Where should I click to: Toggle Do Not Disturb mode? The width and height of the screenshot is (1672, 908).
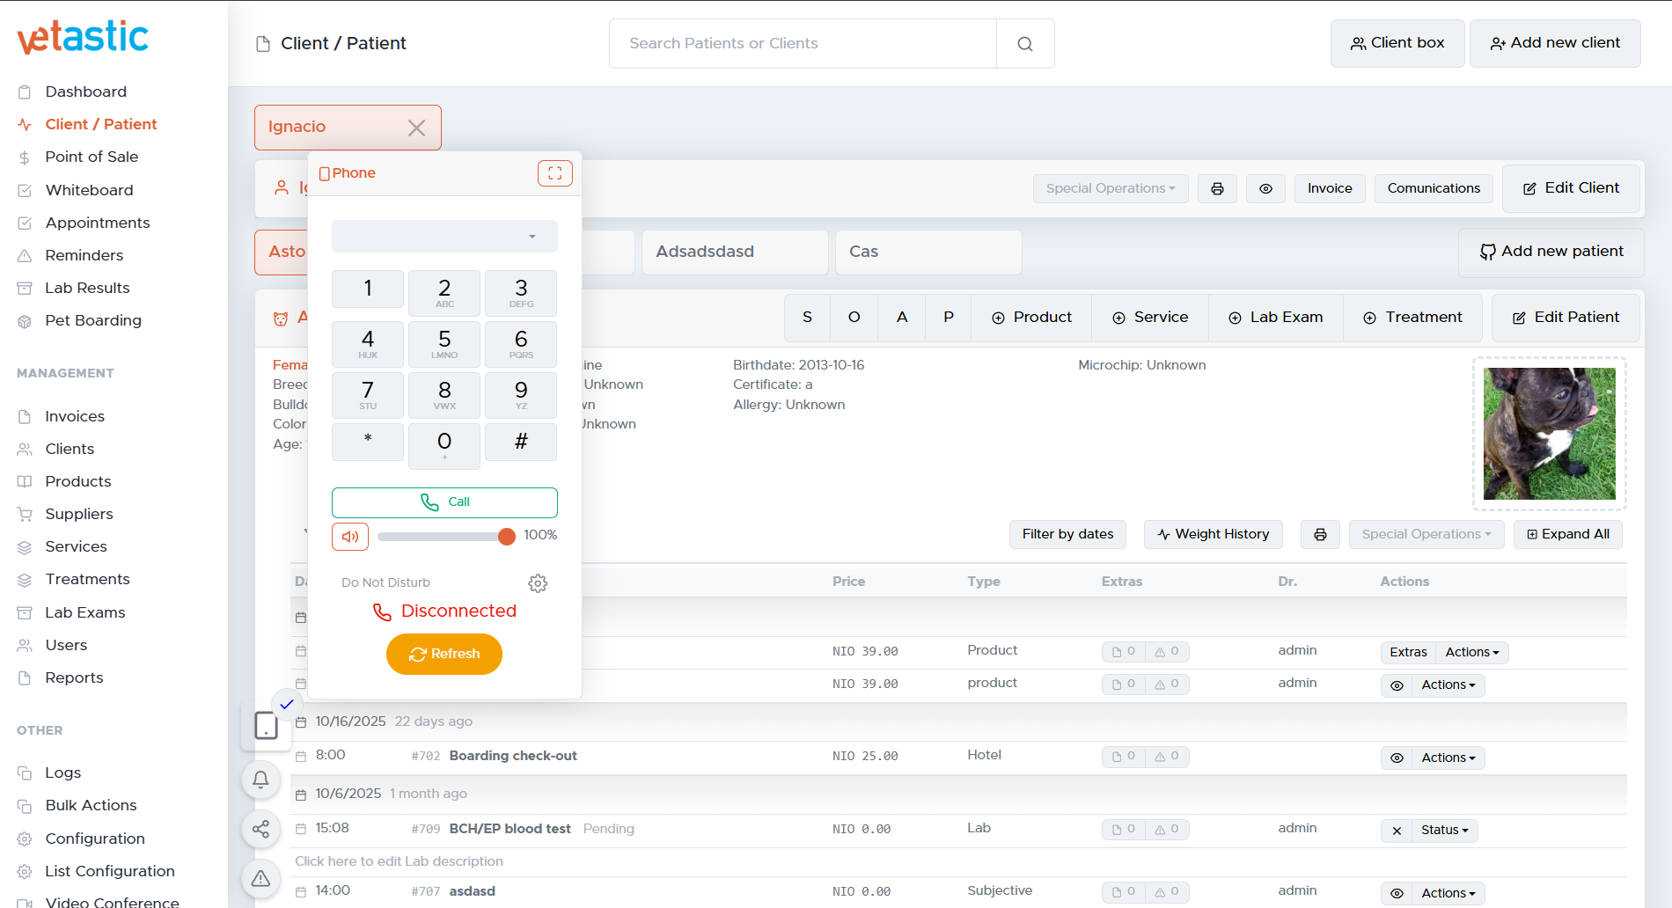[385, 582]
